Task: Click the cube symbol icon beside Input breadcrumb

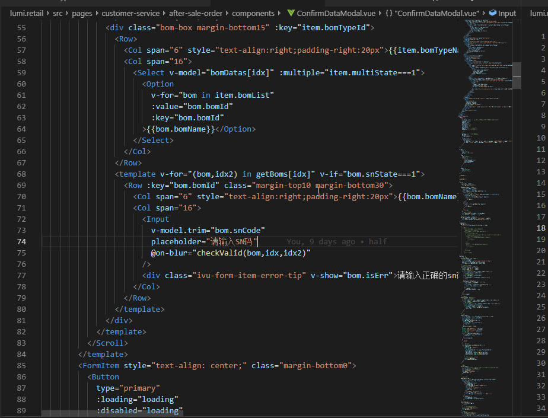Action: [x=493, y=13]
